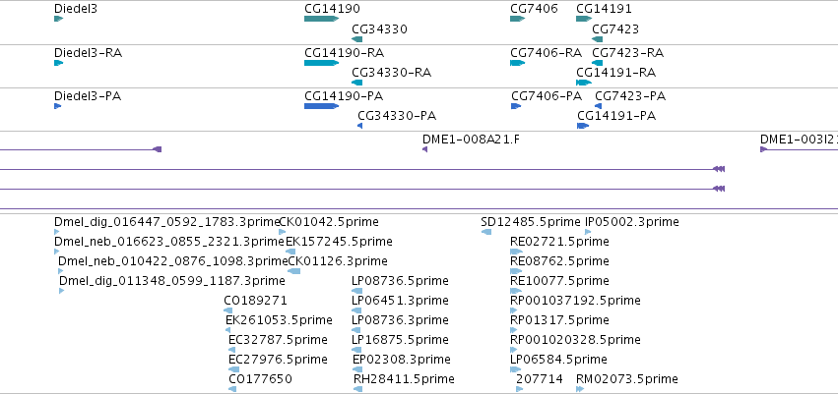Select the CG7423 gene feature glyph

pyautogui.click(x=598, y=39)
